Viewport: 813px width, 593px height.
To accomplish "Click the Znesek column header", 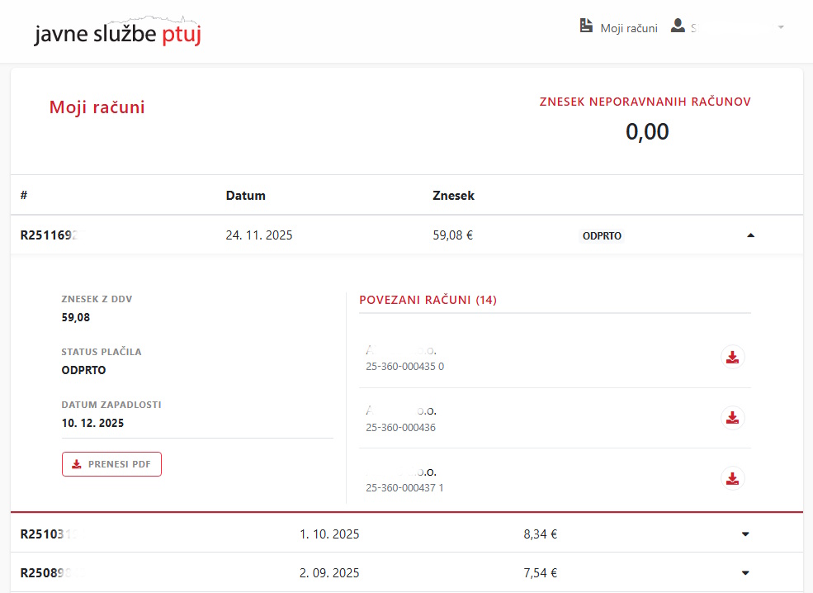I will click(x=453, y=196).
